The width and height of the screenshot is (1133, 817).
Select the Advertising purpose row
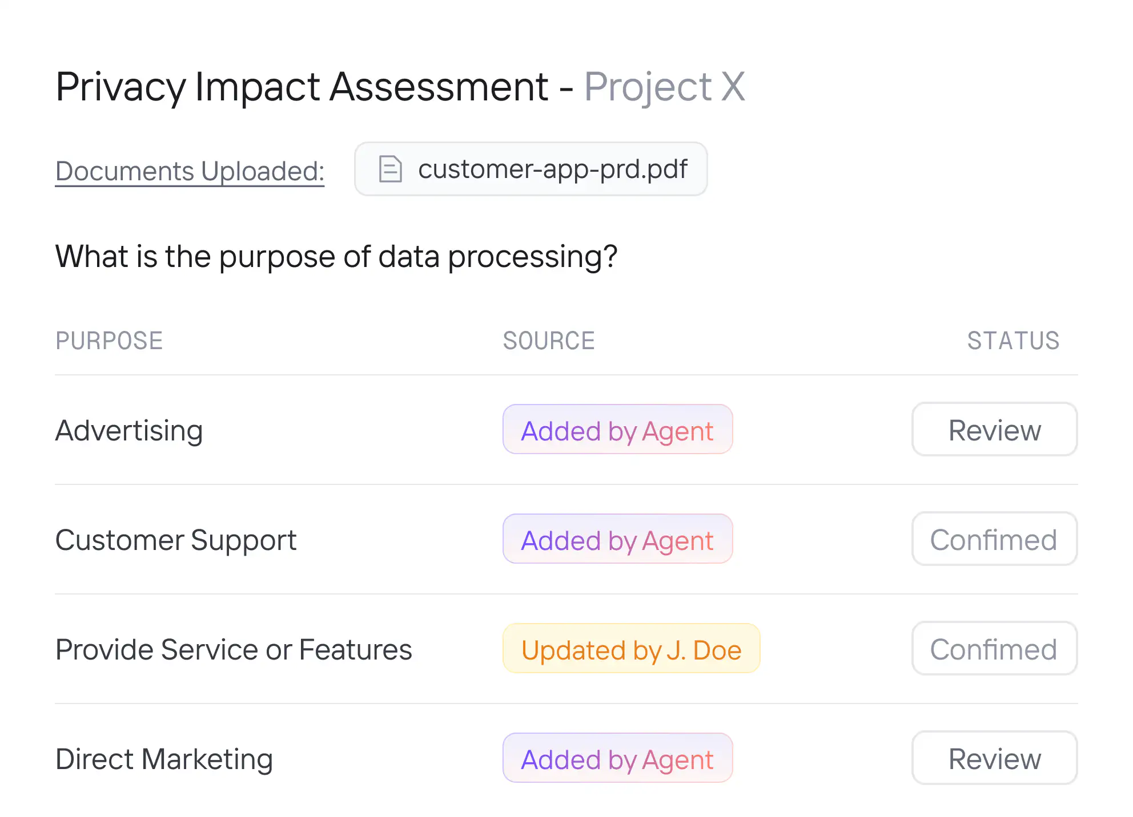tap(129, 430)
